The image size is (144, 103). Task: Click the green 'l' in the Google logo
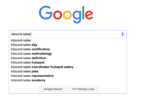click(x=83, y=13)
